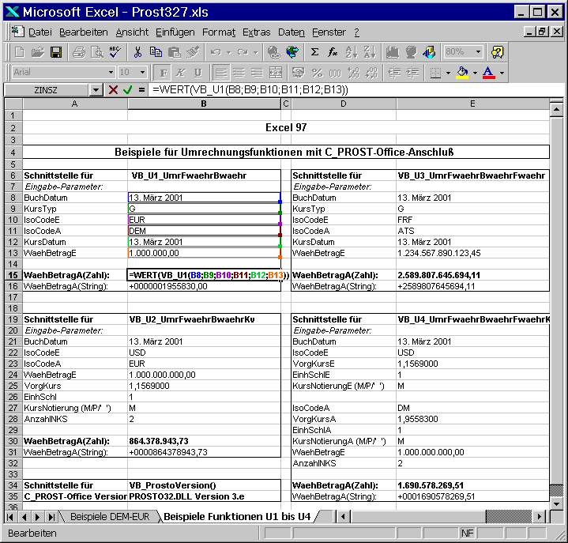Click the Merge and Center icon
568x543 pixels.
[x=276, y=73]
